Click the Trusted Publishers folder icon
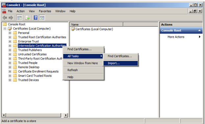The image size is (205, 124). 15,50
